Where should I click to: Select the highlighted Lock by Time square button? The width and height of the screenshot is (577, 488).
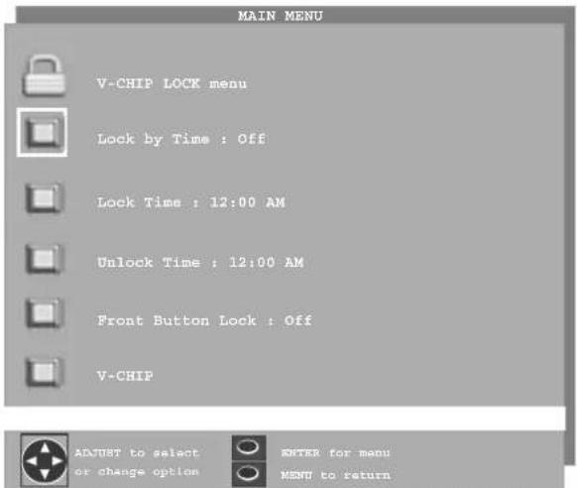click(42, 133)
